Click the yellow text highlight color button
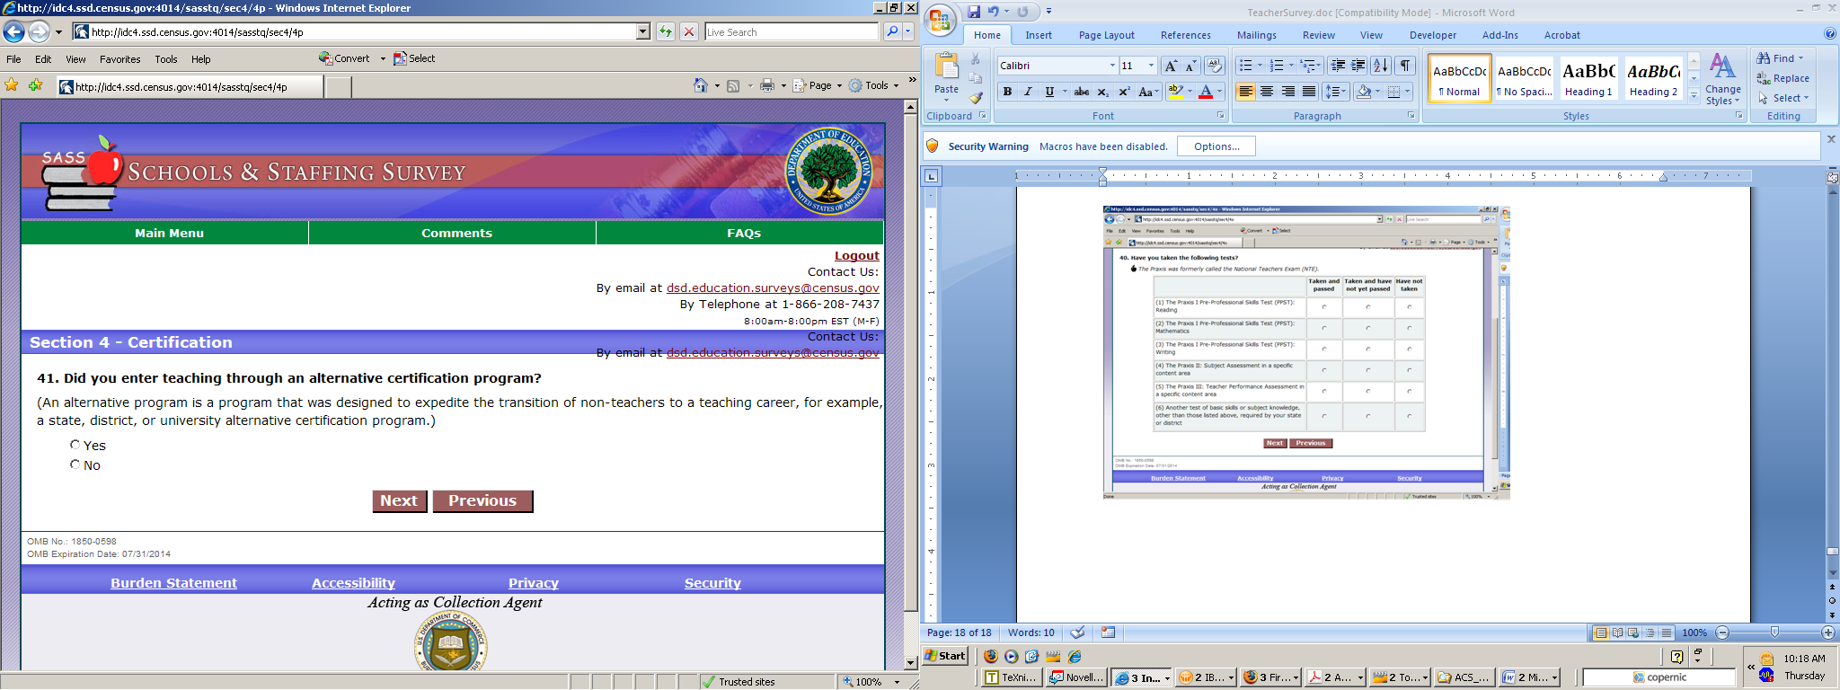This screenshot has height=690, width=1840. 1175,92
